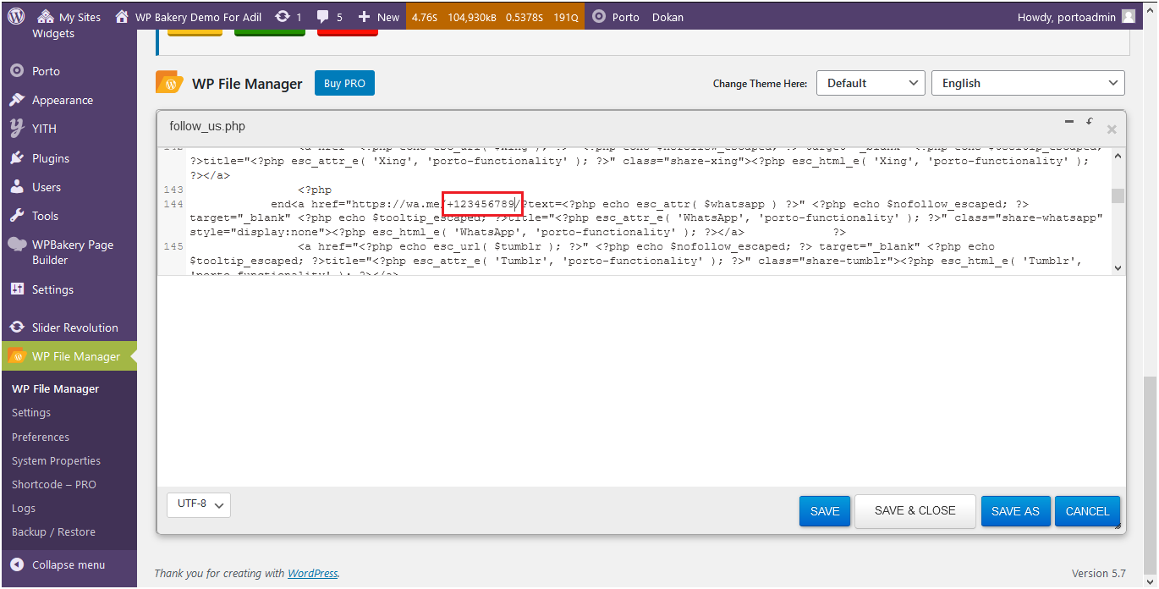Open the updates icon in admin bar
The image size is (1159, 589).
(x=283, y=17)
